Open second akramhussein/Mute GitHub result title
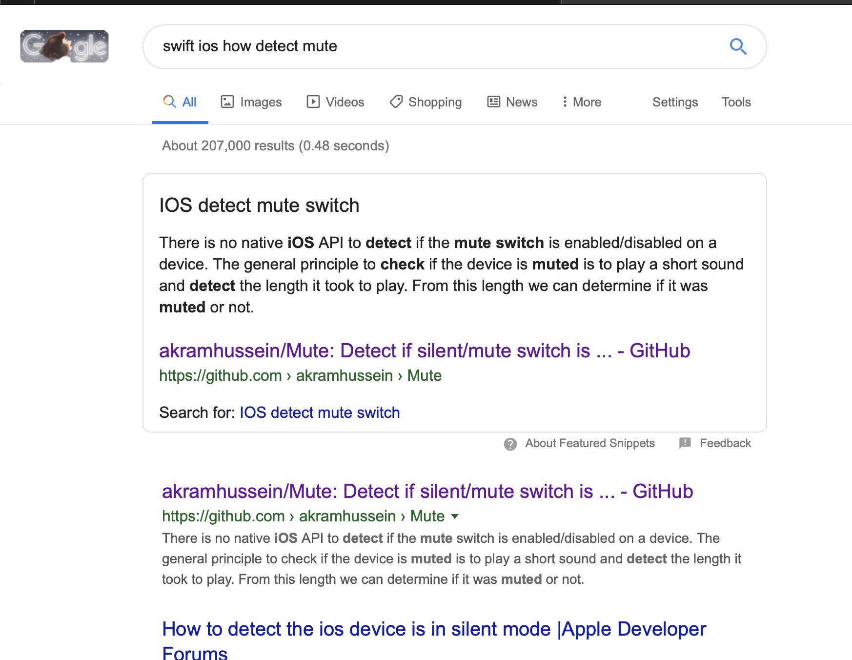 [x=427, y=491]
